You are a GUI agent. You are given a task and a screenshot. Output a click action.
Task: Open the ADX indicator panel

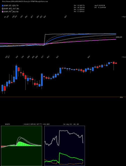65,146
